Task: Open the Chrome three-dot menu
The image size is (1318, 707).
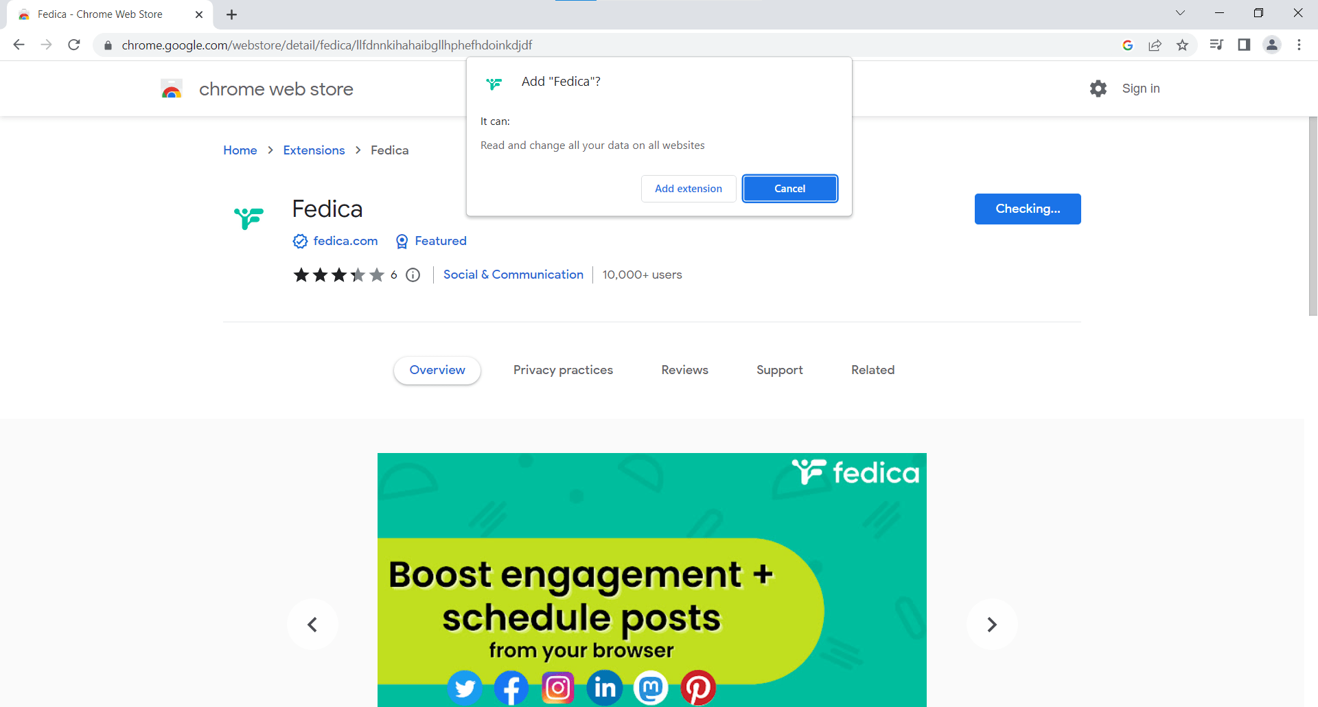Action: tap(1299, 45)
